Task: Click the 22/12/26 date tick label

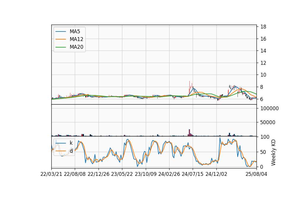Action: [x=99, y=174]
